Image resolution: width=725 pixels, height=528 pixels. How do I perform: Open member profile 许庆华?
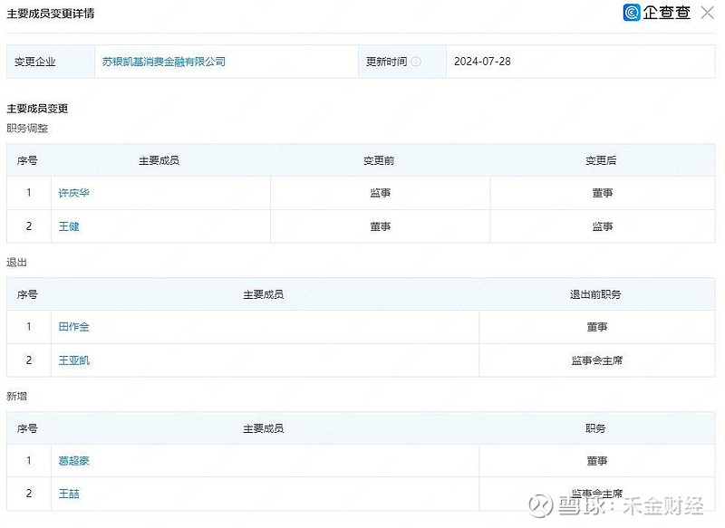click(x=74, y=193)
